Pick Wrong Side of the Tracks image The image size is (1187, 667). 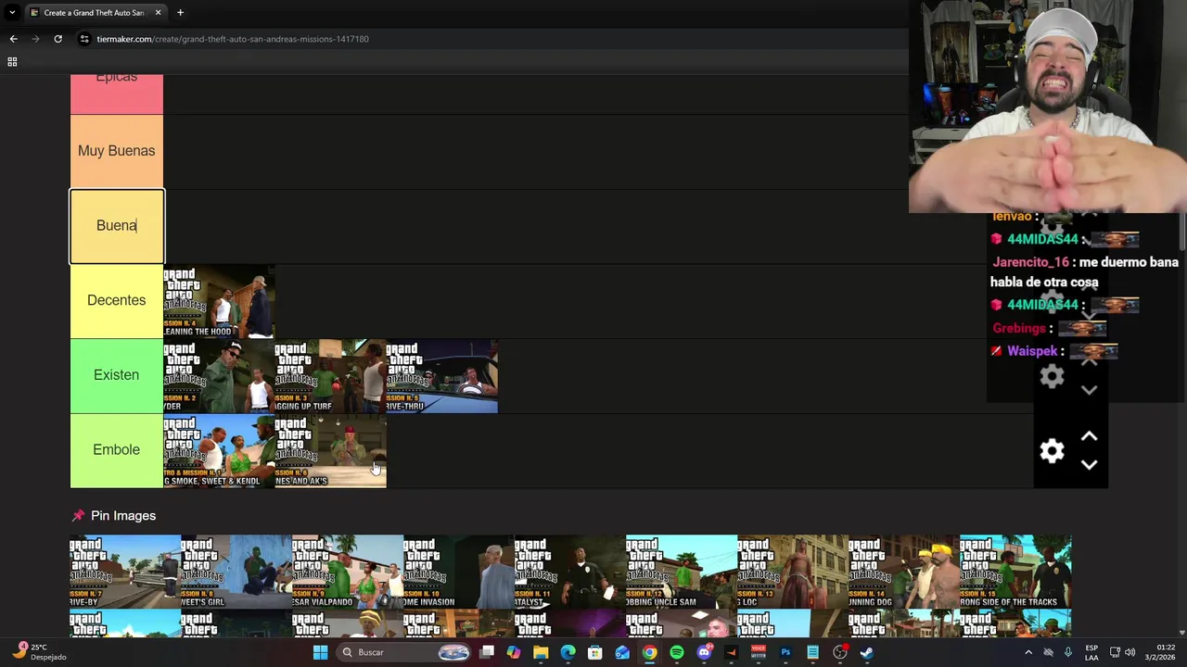pyautogui.click(x=1015, y=571)
